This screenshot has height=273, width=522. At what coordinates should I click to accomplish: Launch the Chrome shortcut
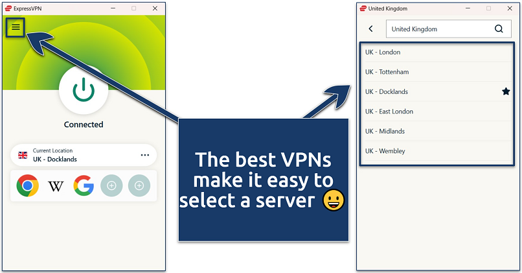click(x=28, y=185)
